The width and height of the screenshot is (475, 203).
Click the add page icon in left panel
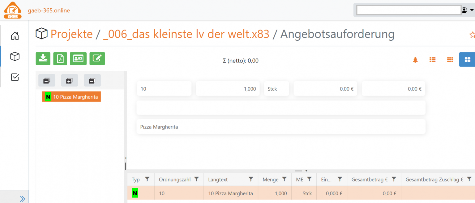tap(69, 80)
